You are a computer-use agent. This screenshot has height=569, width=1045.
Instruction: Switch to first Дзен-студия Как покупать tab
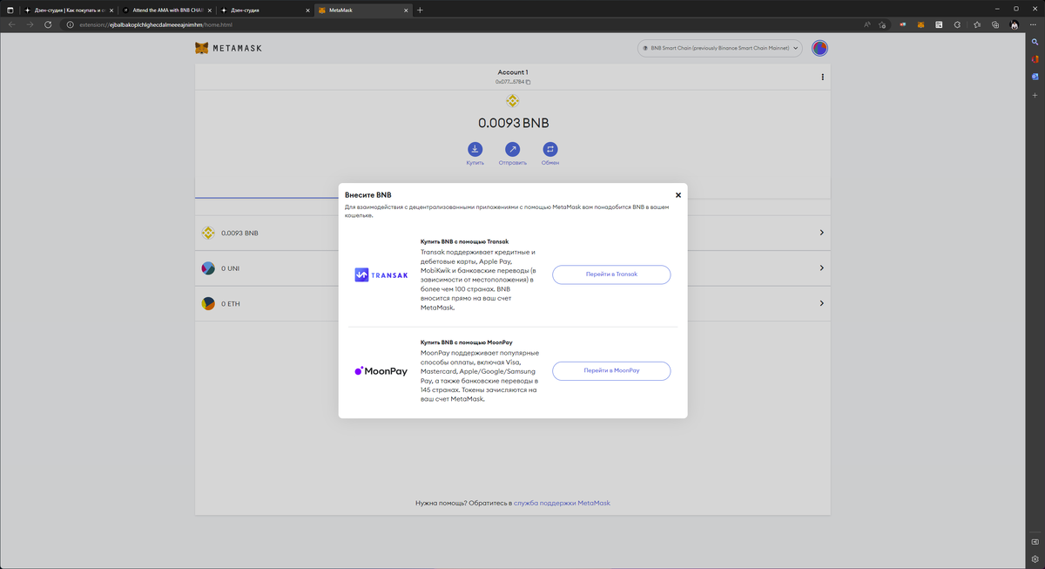point(68,10)
